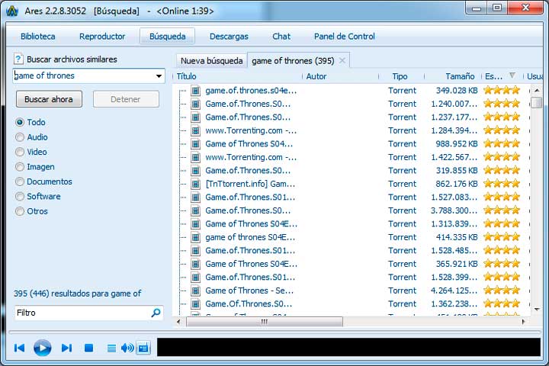The image size is (549, 366).
Task: Click the horizontal scrollbar left arrow
Action: (x=178, y=322)
